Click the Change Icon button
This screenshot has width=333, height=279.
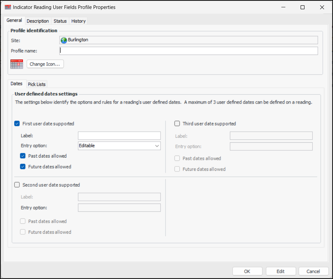click(45, 64)
